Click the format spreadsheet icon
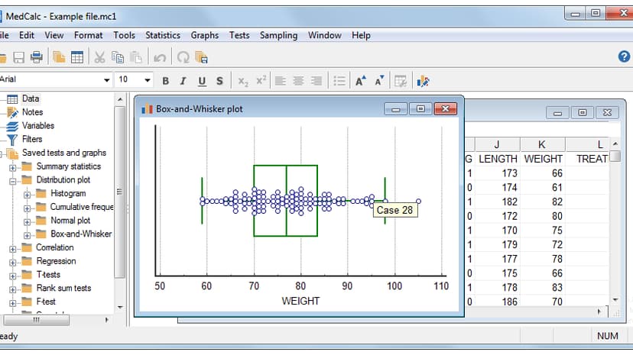 (x=401, y=81)
